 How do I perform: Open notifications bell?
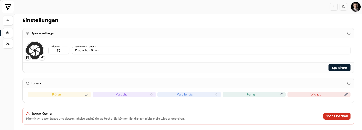tap(343, 7)
